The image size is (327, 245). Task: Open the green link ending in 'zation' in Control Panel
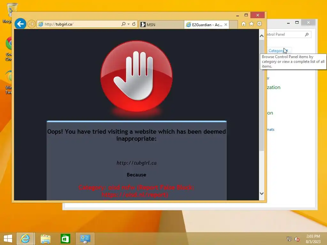coord(274,87)
